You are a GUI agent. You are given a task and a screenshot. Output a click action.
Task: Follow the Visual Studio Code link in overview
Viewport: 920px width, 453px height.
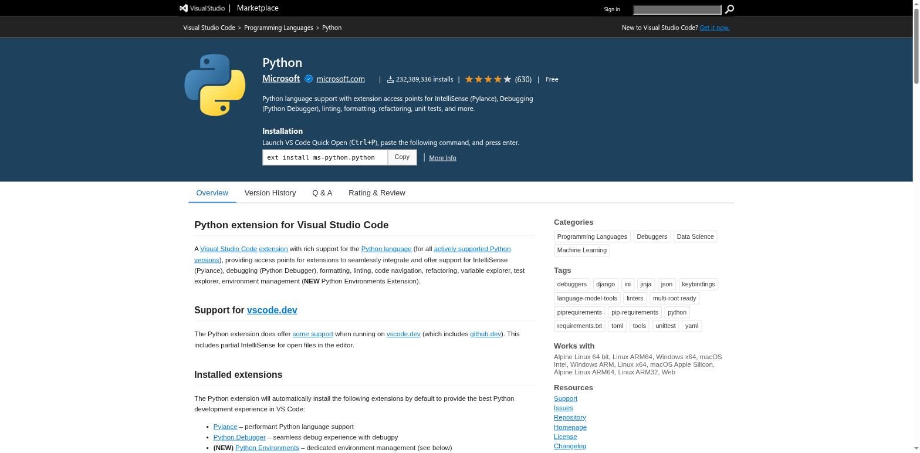tap(228, 249)
